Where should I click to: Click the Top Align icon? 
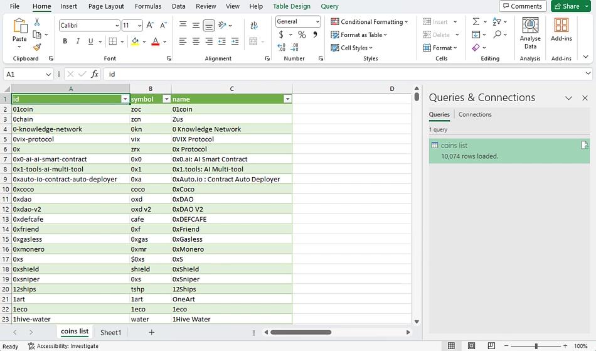tap(183, 24)
